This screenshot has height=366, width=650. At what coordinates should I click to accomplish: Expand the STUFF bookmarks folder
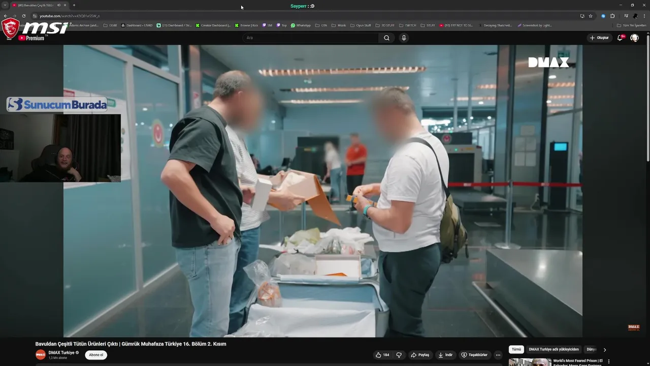coord(428,25)
